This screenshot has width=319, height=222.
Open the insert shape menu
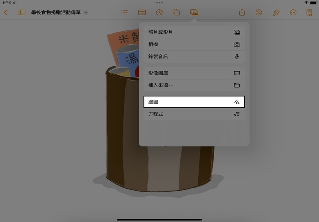click(176, 13)
